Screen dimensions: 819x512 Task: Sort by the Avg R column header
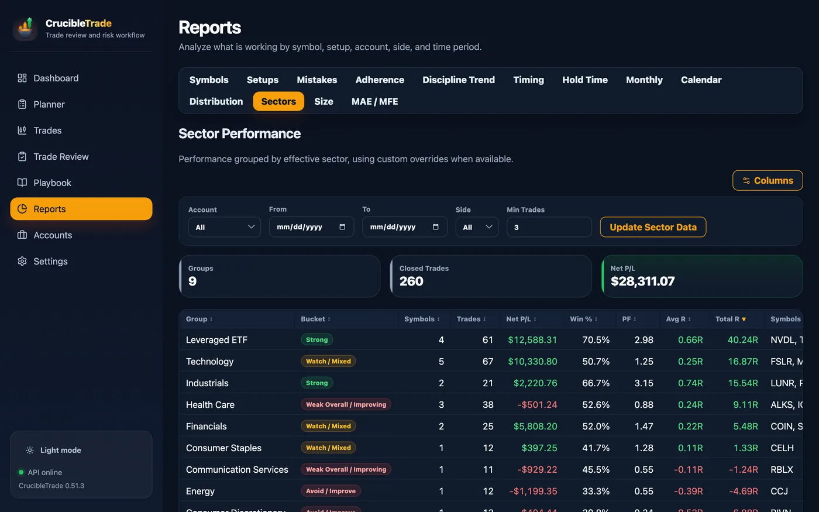679,319
